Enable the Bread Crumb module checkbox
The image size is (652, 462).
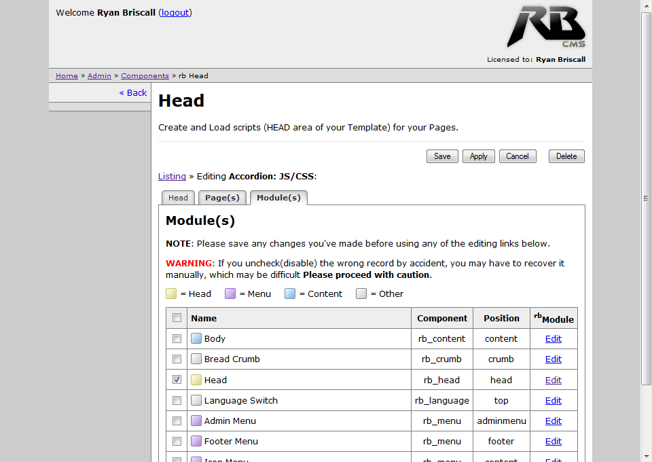click(177, 359)
